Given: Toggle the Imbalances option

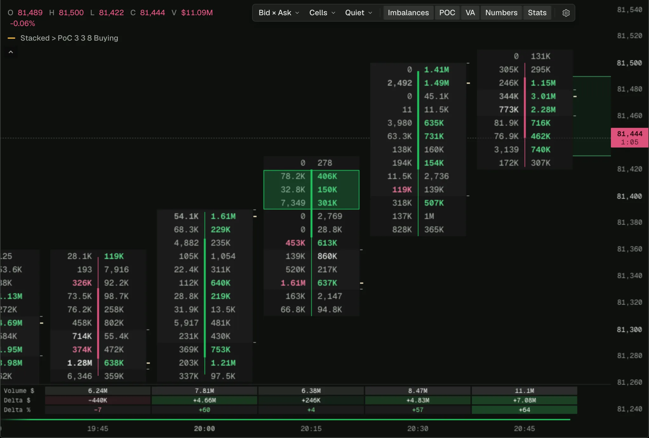Looking at the screenshot, I should tap(408, 13).
